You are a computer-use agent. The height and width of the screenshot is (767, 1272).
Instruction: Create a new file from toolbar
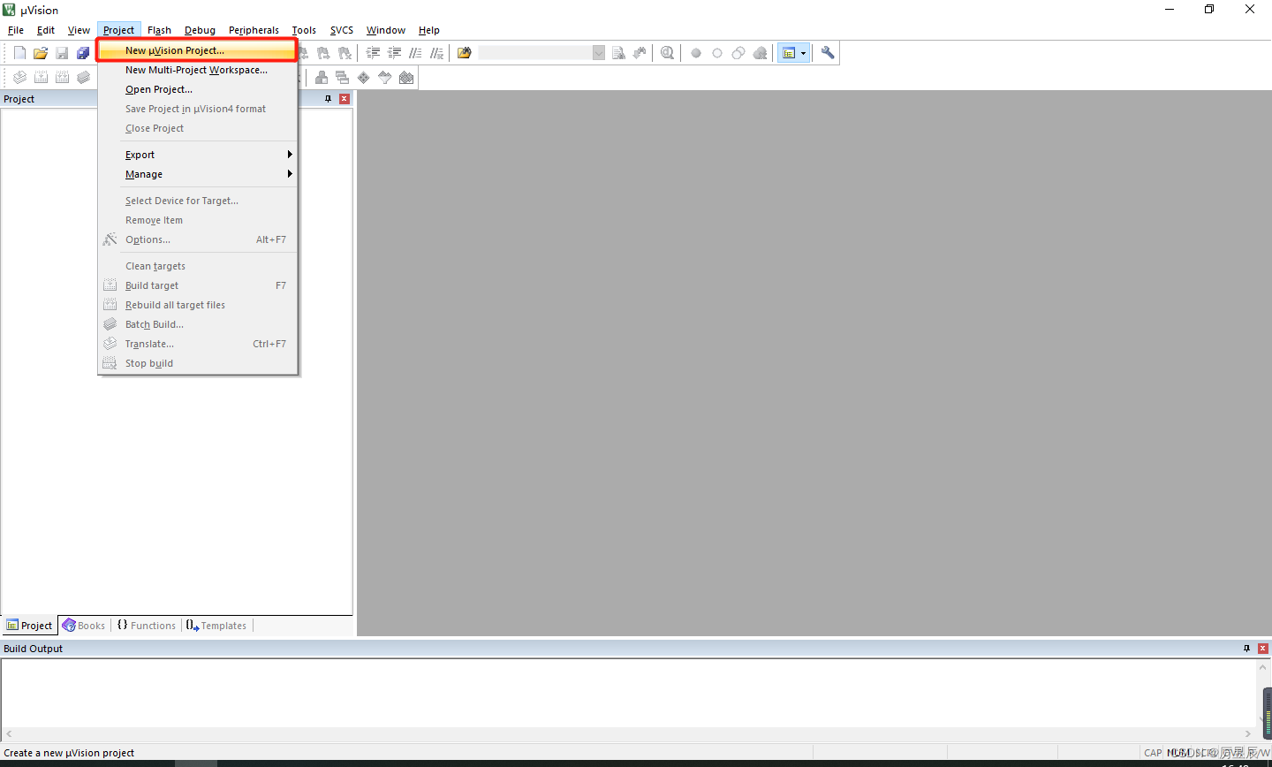19,53
